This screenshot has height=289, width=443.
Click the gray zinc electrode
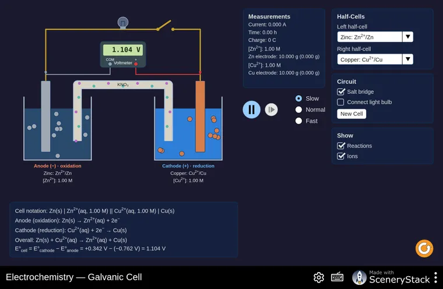point(46,117)
